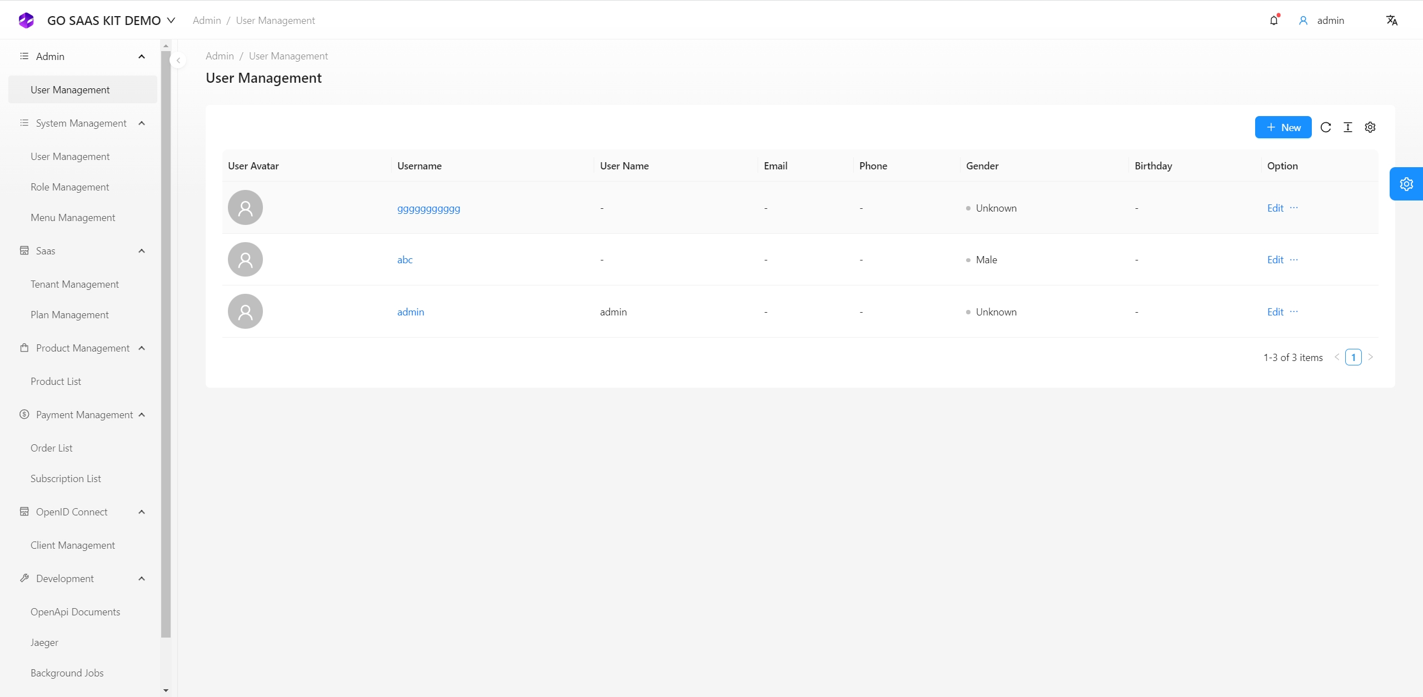Open table density settings

(1348, 127)
